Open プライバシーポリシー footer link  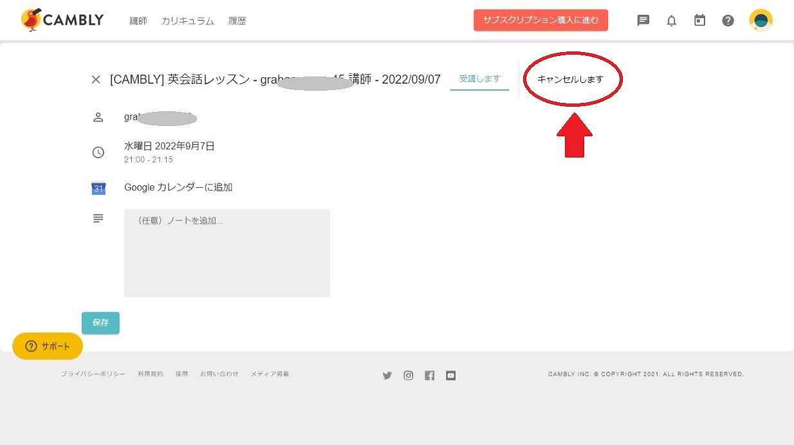coord(93,374)
